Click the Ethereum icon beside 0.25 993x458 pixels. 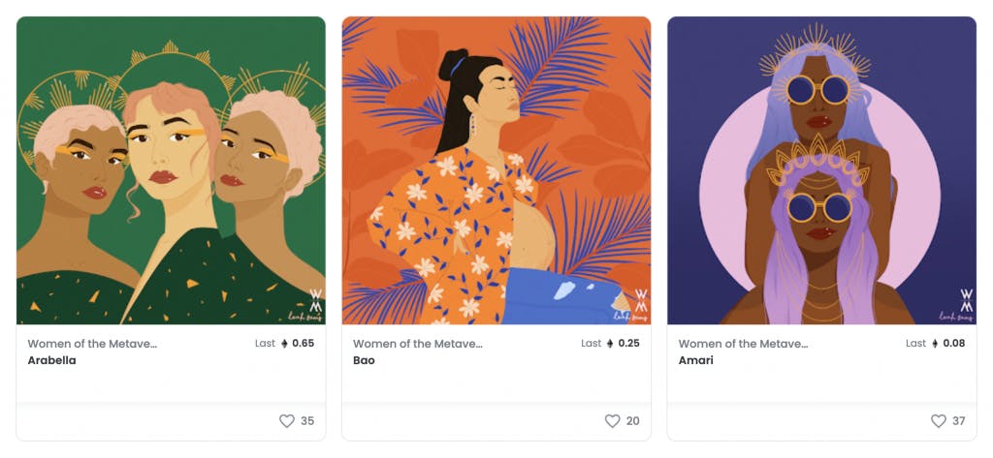[x=609, y=344]
